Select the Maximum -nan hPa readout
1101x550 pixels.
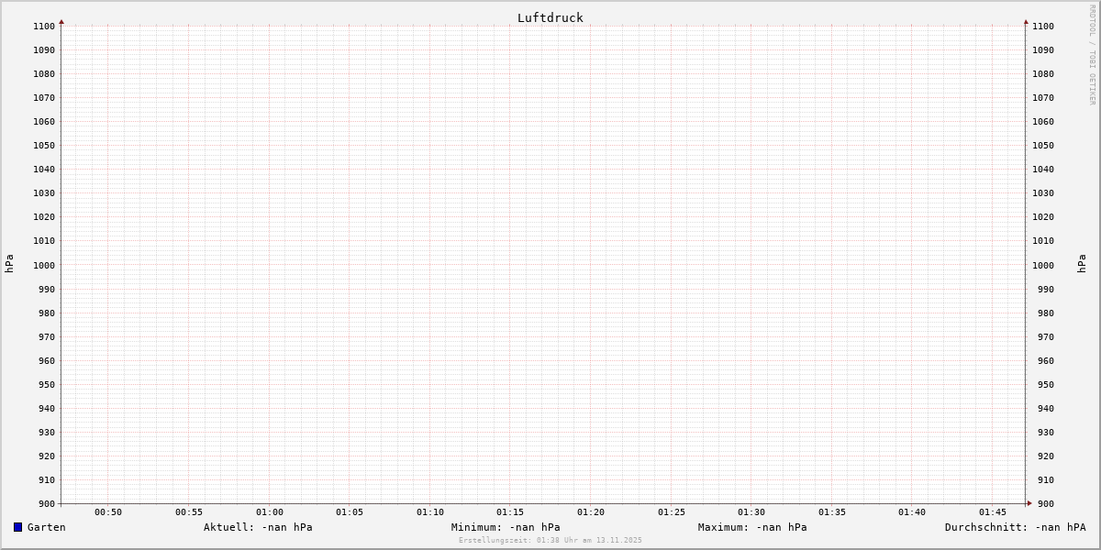(x=752, y=527)
